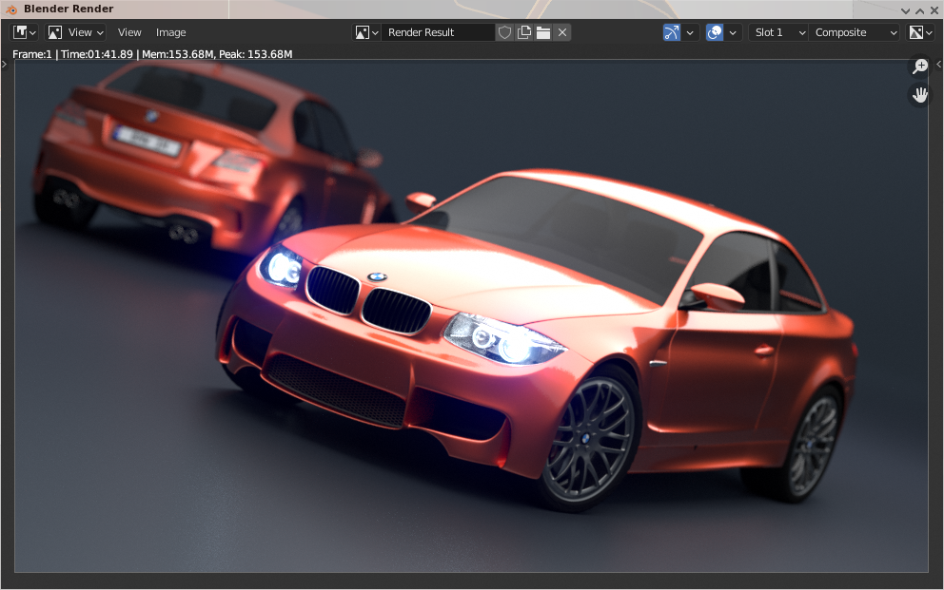Click the Render Result name field
The image size is (944, 590).
click(439, 32)
